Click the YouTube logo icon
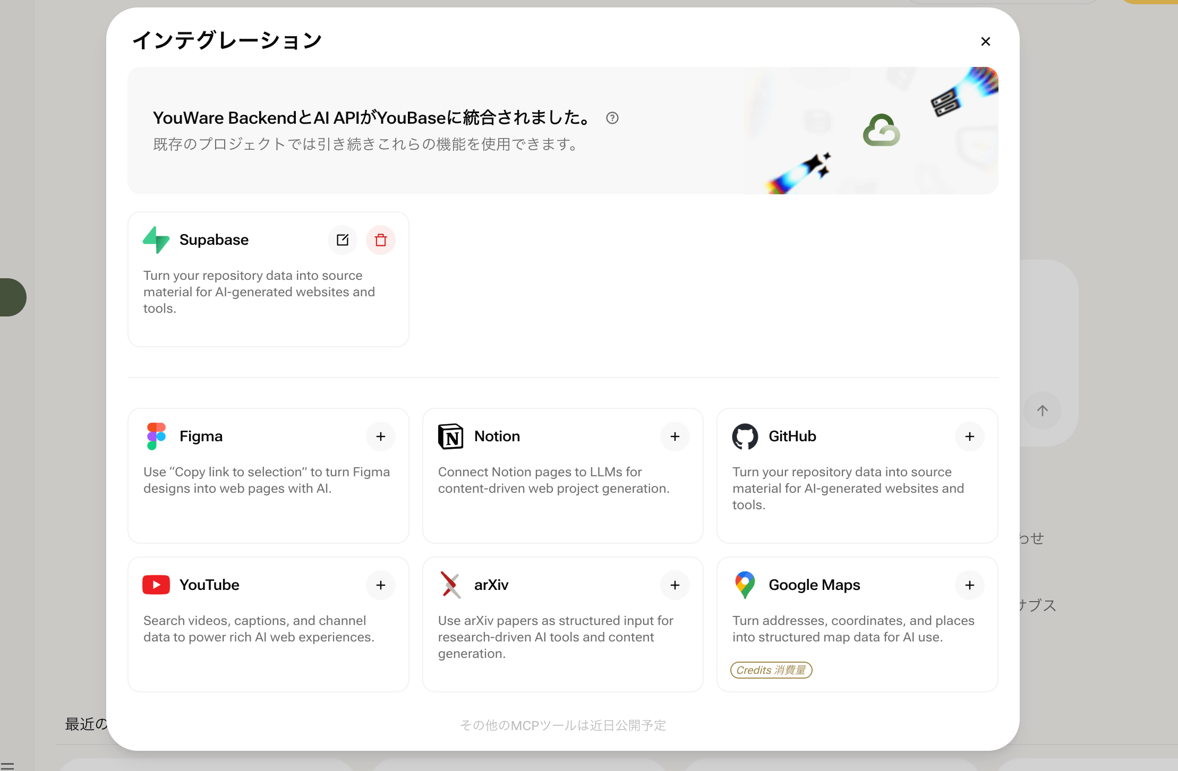 [155, 585]
